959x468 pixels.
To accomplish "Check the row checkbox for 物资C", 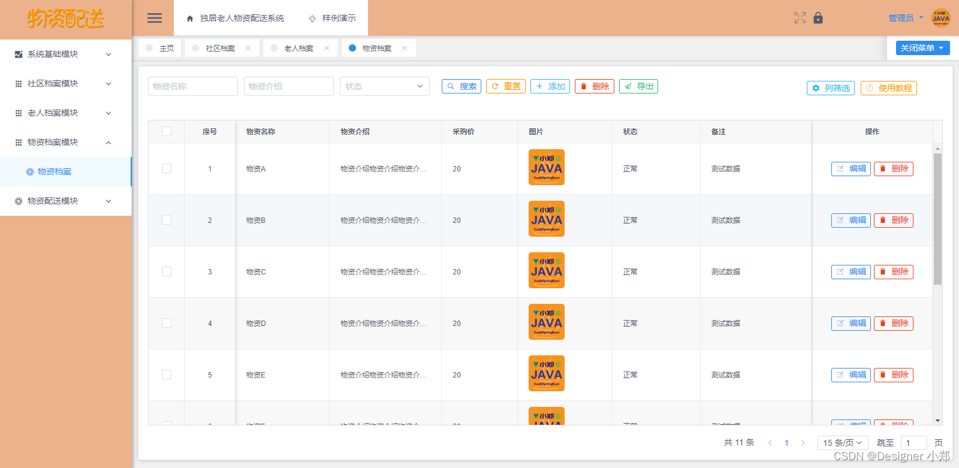I will [167, 271].
